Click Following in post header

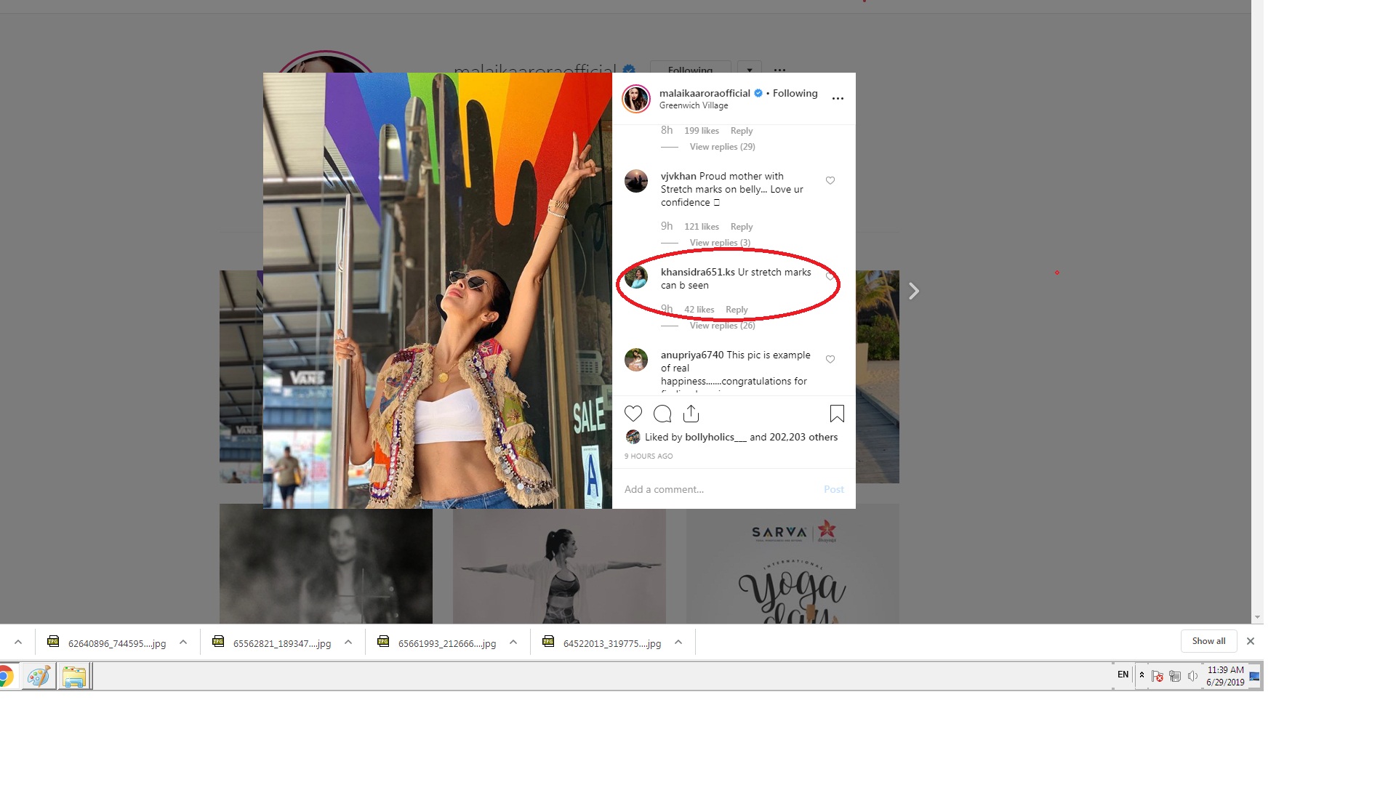coord(795,93)
